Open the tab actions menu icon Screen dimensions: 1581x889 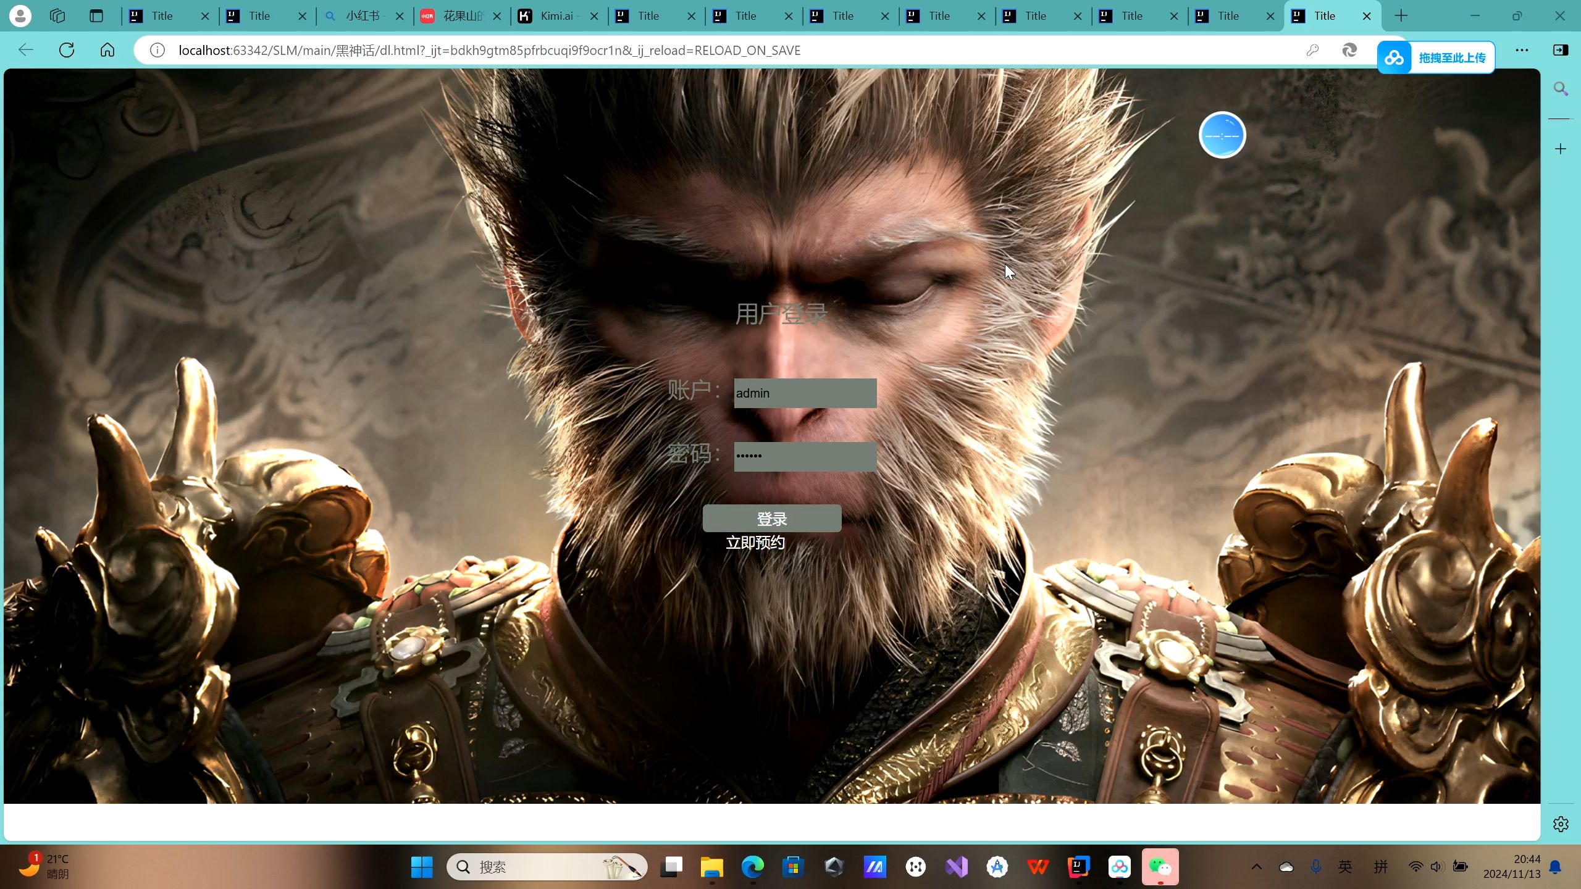coord(96,16)
